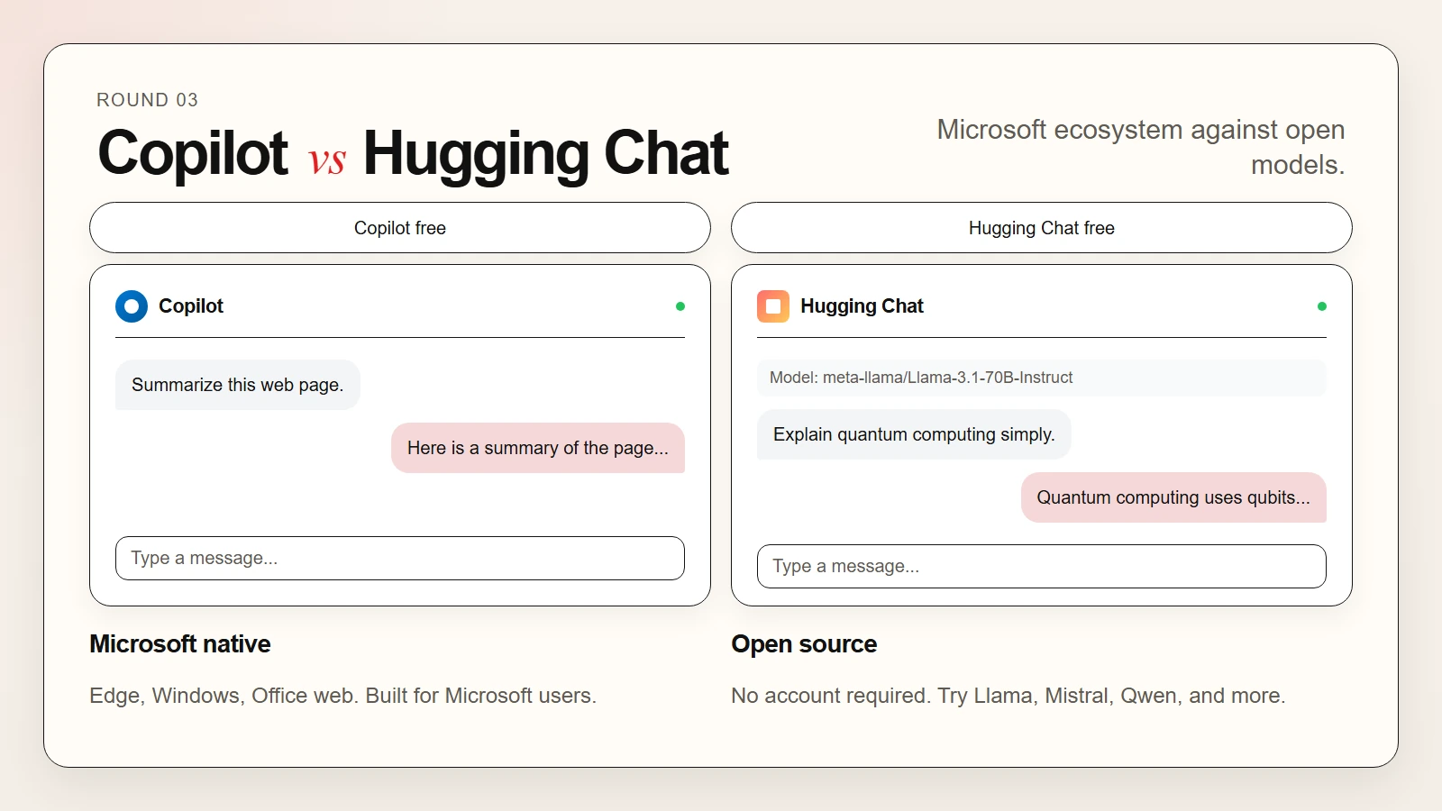The width and height of the screenshot is (1442, 811).
Task: Click the orange Hugging Chat logo icon
Action: tap(773, 306)
